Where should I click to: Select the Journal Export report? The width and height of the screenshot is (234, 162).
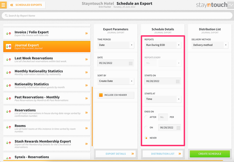tap(47, 47)
